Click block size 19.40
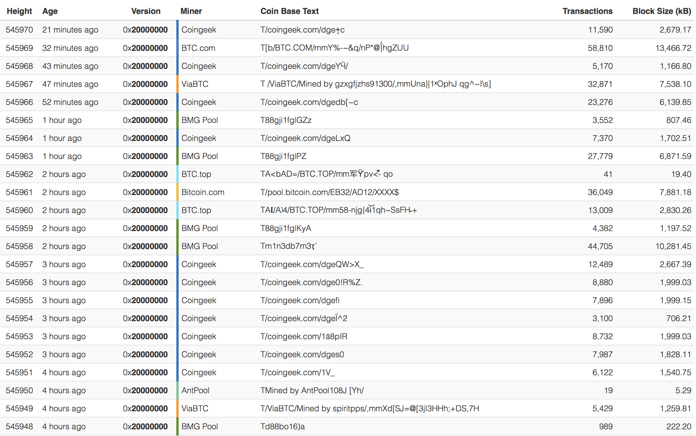 click(x=681, y=174)
